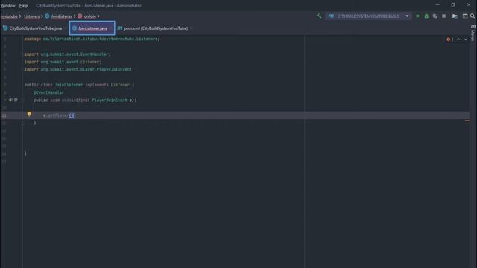
Task: Go to next highlighted error arrow
Action: [465, 39]
